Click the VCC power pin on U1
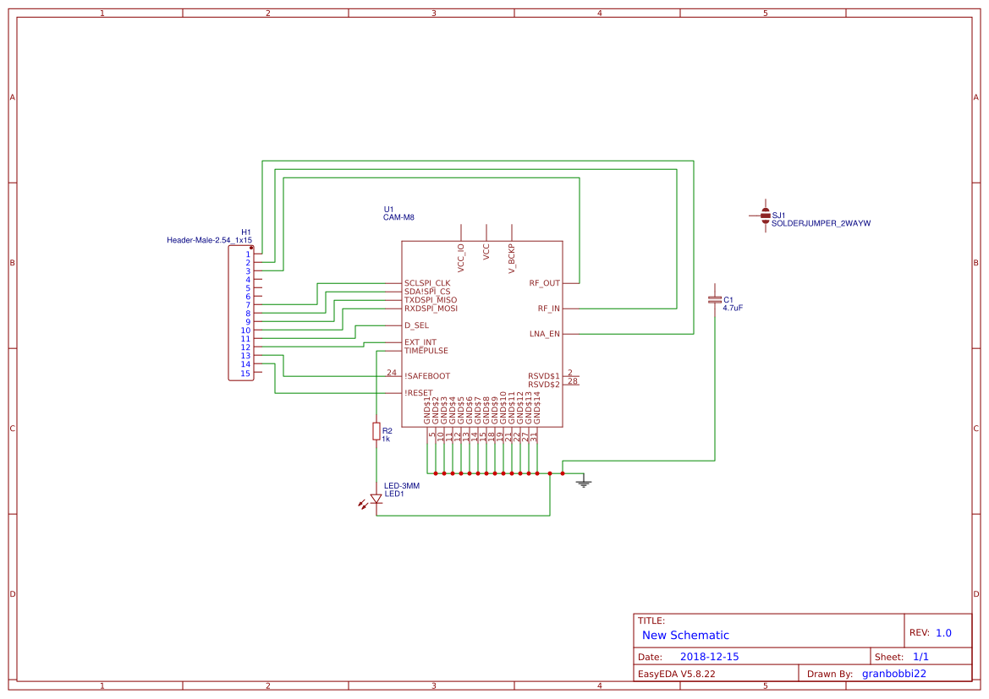The image size is (989, 699). point(486,249)
